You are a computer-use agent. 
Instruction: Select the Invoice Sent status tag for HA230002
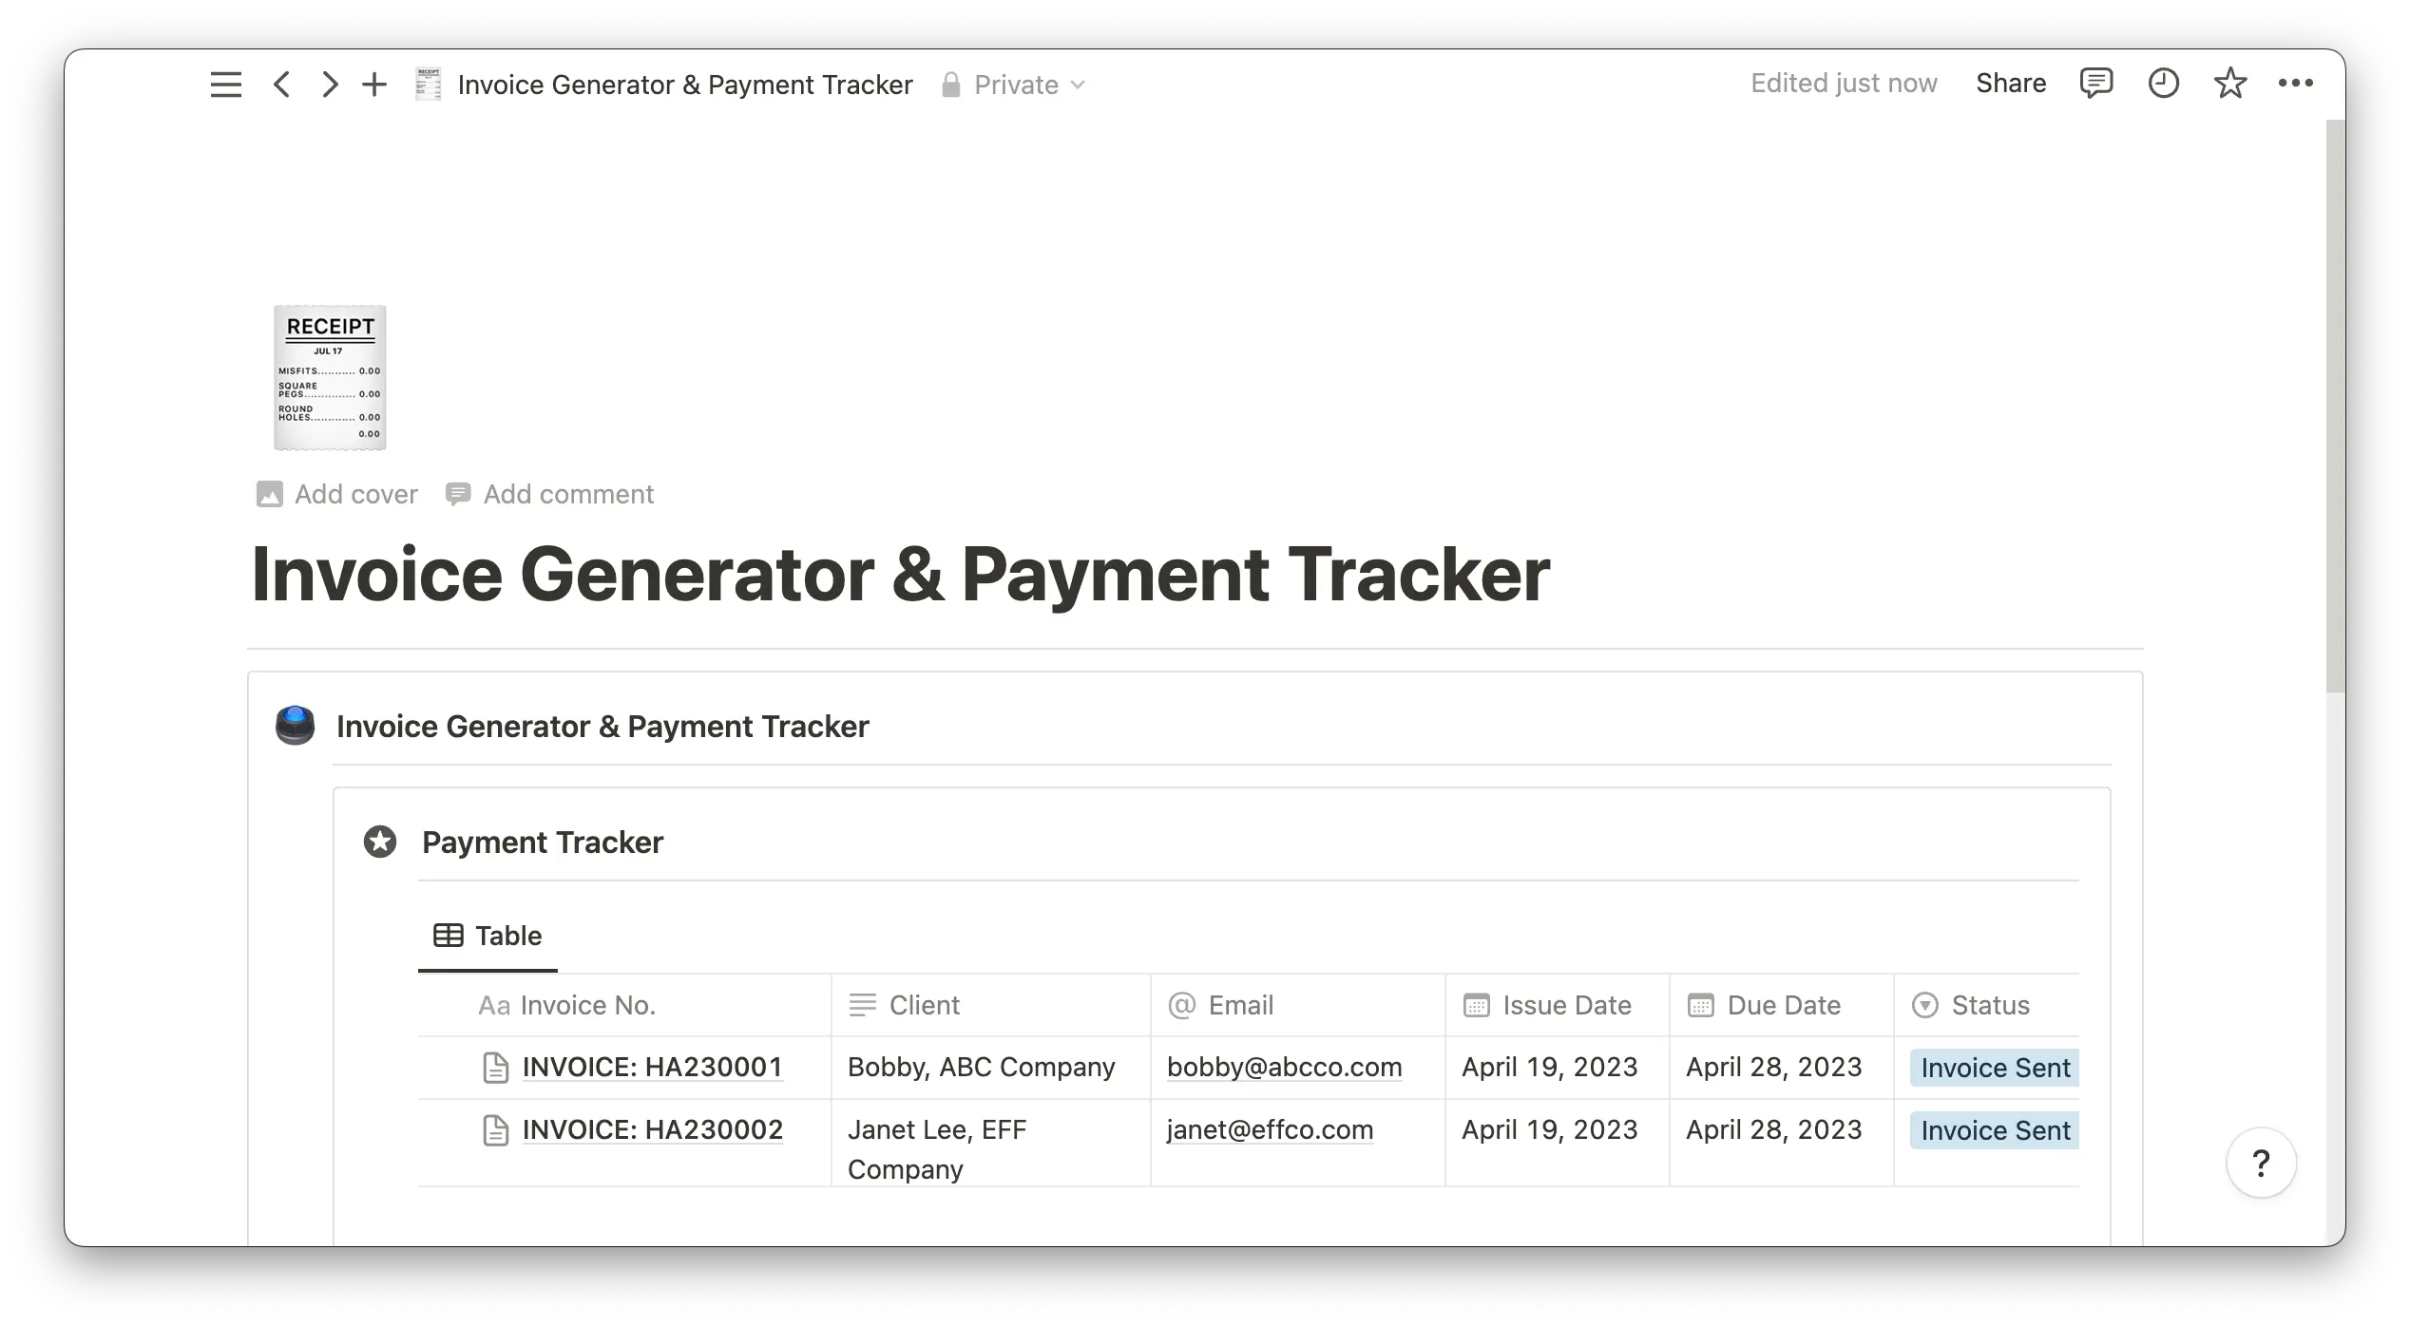click(x=1993, y=1130)
